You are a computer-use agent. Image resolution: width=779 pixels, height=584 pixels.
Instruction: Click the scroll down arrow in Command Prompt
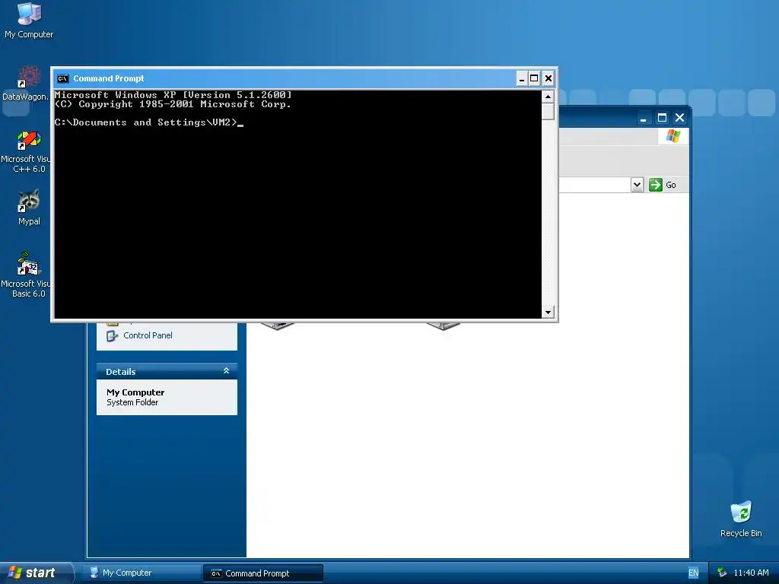[x=548, y=312]
